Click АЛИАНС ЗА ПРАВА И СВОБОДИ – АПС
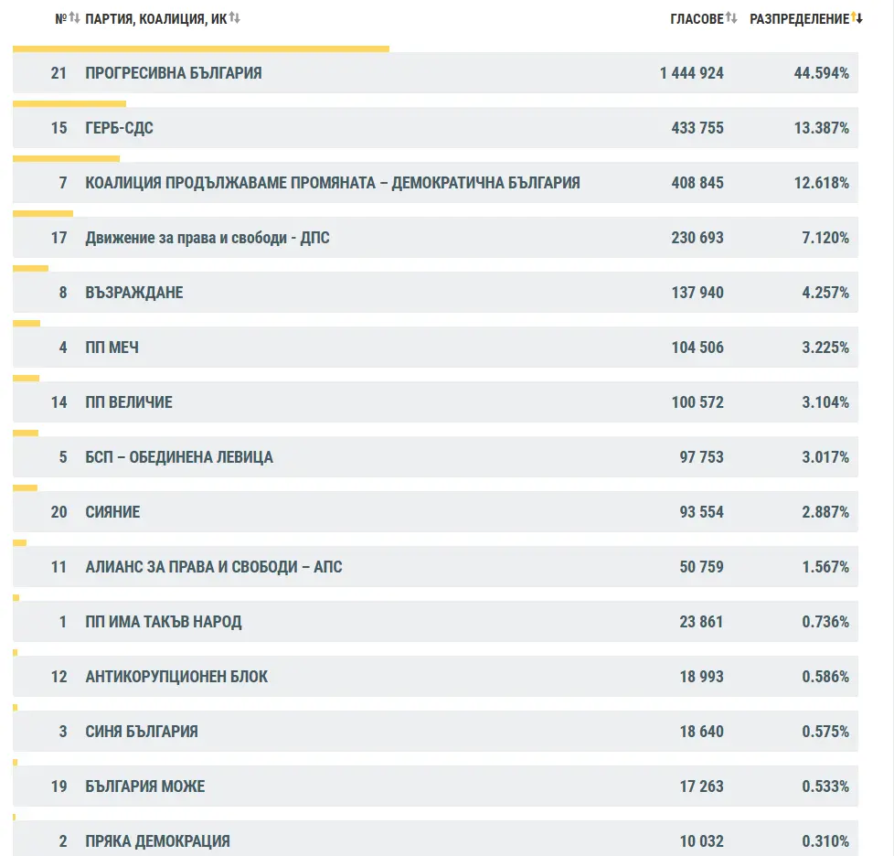Image resolution: width=894 pixels, height=856 pixels. coord(213,567)
